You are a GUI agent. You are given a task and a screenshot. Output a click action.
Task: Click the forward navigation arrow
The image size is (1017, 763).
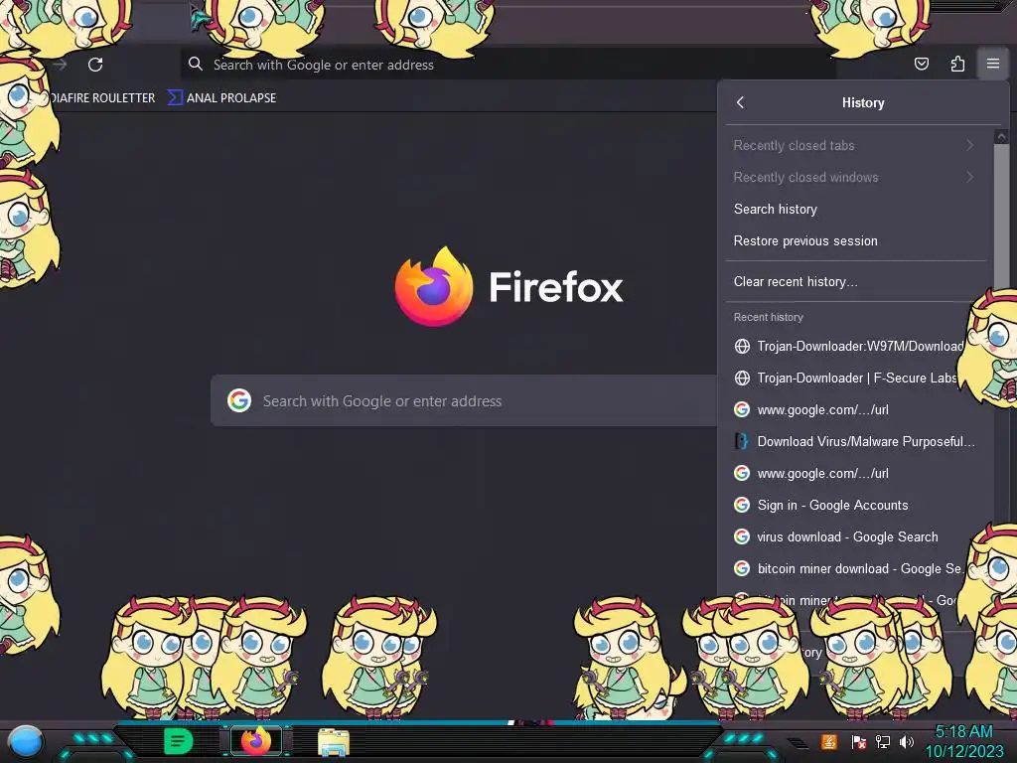point(60,65)
